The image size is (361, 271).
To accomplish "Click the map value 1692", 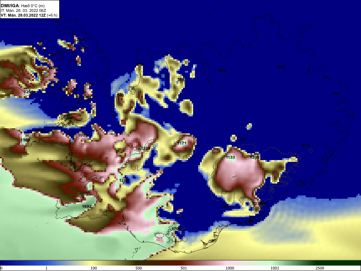I will 87,206.
